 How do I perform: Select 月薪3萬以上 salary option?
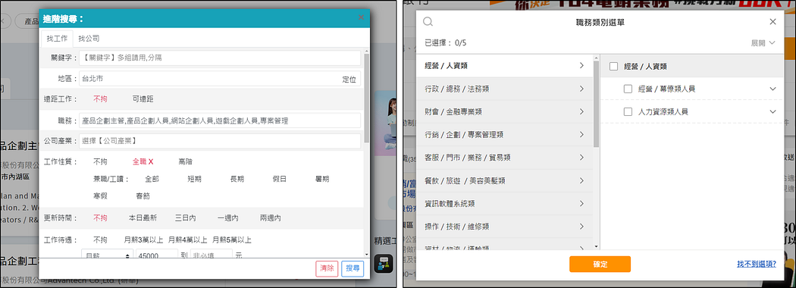tap(144, 239)
